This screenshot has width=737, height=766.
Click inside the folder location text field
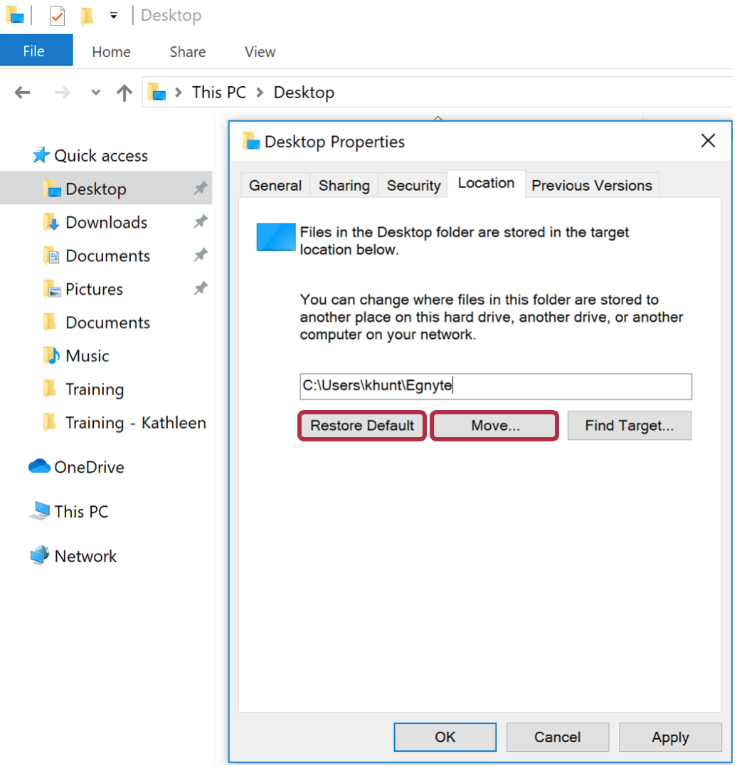[496, 387]
